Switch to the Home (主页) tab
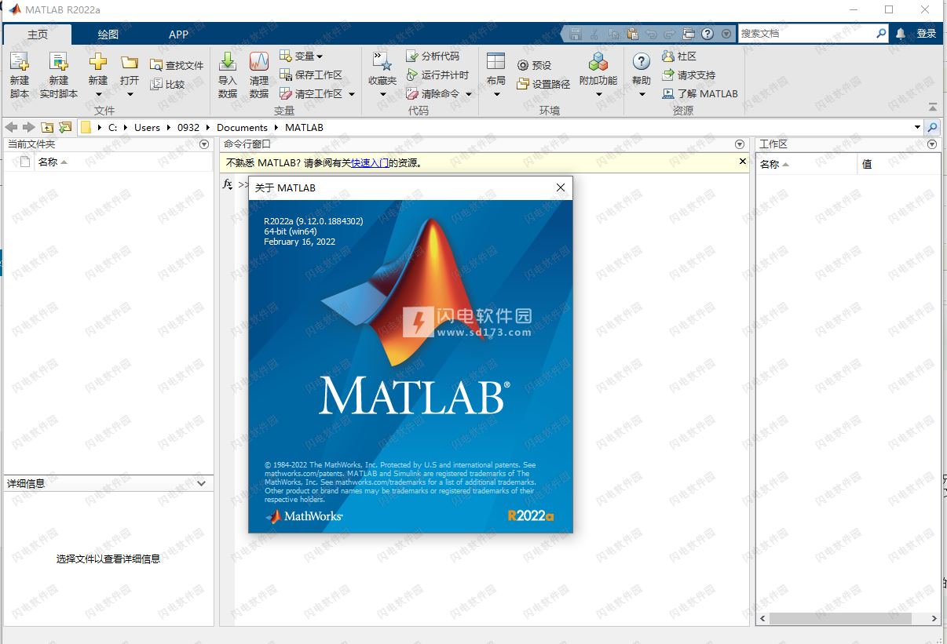947x644 pixels. coord(37,34)
